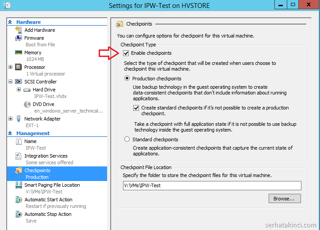Select Firmware in the hardware list

click(x=34, y=38)
